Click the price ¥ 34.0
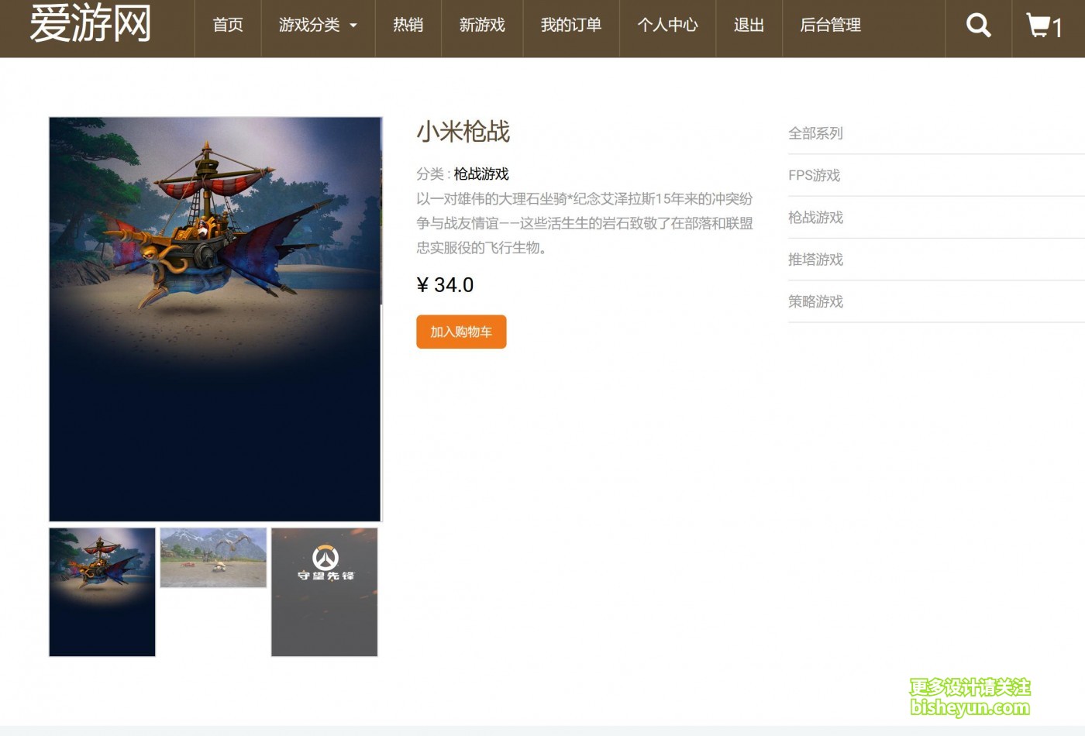The height and width of the screenshot is (736, 1085). [445, 285]
